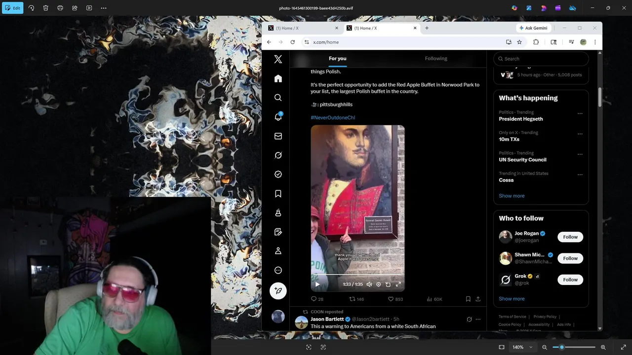Open the Photos See more (three dots) menu
The width and height of the screenshot is (632, 355).
(x=104, y=8)
